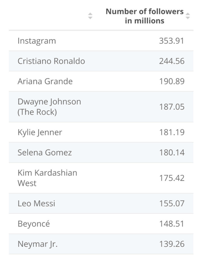Image resolution: width=202 pixels, height=261 pixels.
Task: Select the Cristiano Ronaldo row name
Action: click(x=51, y=61)
